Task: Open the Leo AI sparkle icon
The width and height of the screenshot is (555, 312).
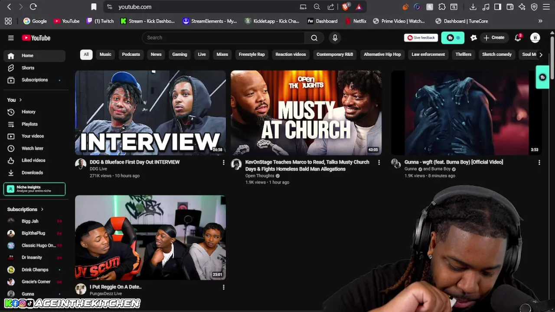Action: point(522,7)
